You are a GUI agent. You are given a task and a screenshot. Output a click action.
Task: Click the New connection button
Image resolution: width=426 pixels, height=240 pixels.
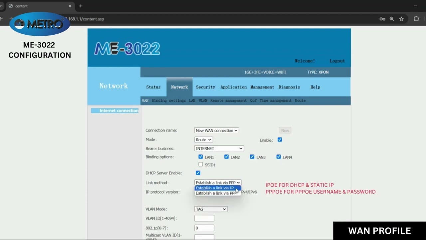[285, 130]
